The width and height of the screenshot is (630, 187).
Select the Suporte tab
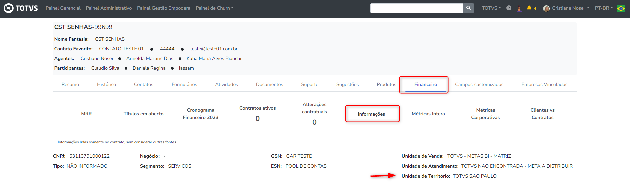pos(310,84)
